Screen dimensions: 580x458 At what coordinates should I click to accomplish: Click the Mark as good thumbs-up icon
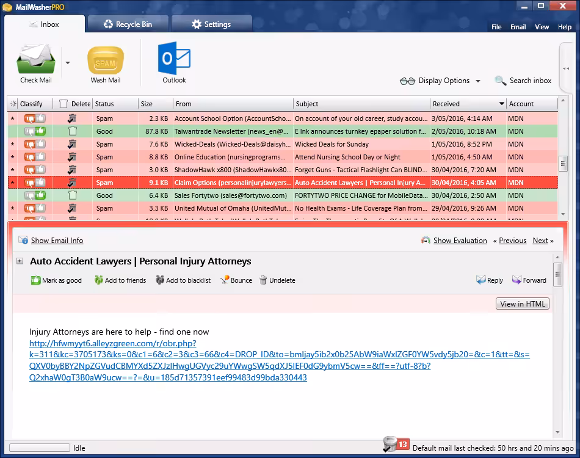(x=36, y=280)
